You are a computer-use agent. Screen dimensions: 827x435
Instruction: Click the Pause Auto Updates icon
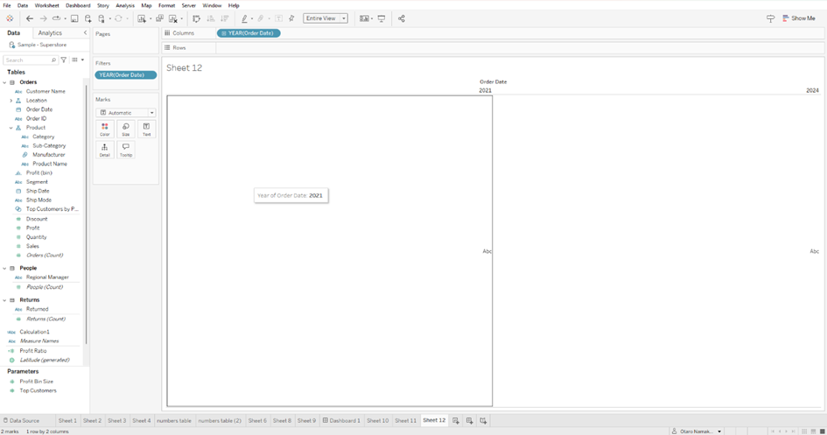(102, 18)
